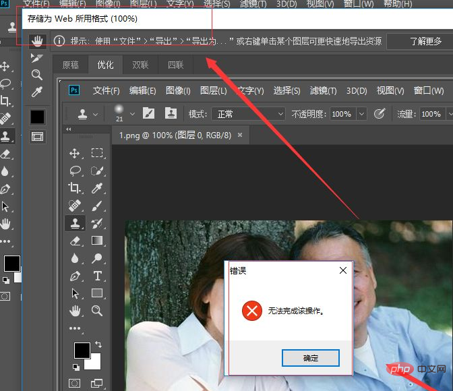Expand the brush preset picker arrow beside 21
Image resolution: width=453 pixels, height=391 pixels.
132,114
